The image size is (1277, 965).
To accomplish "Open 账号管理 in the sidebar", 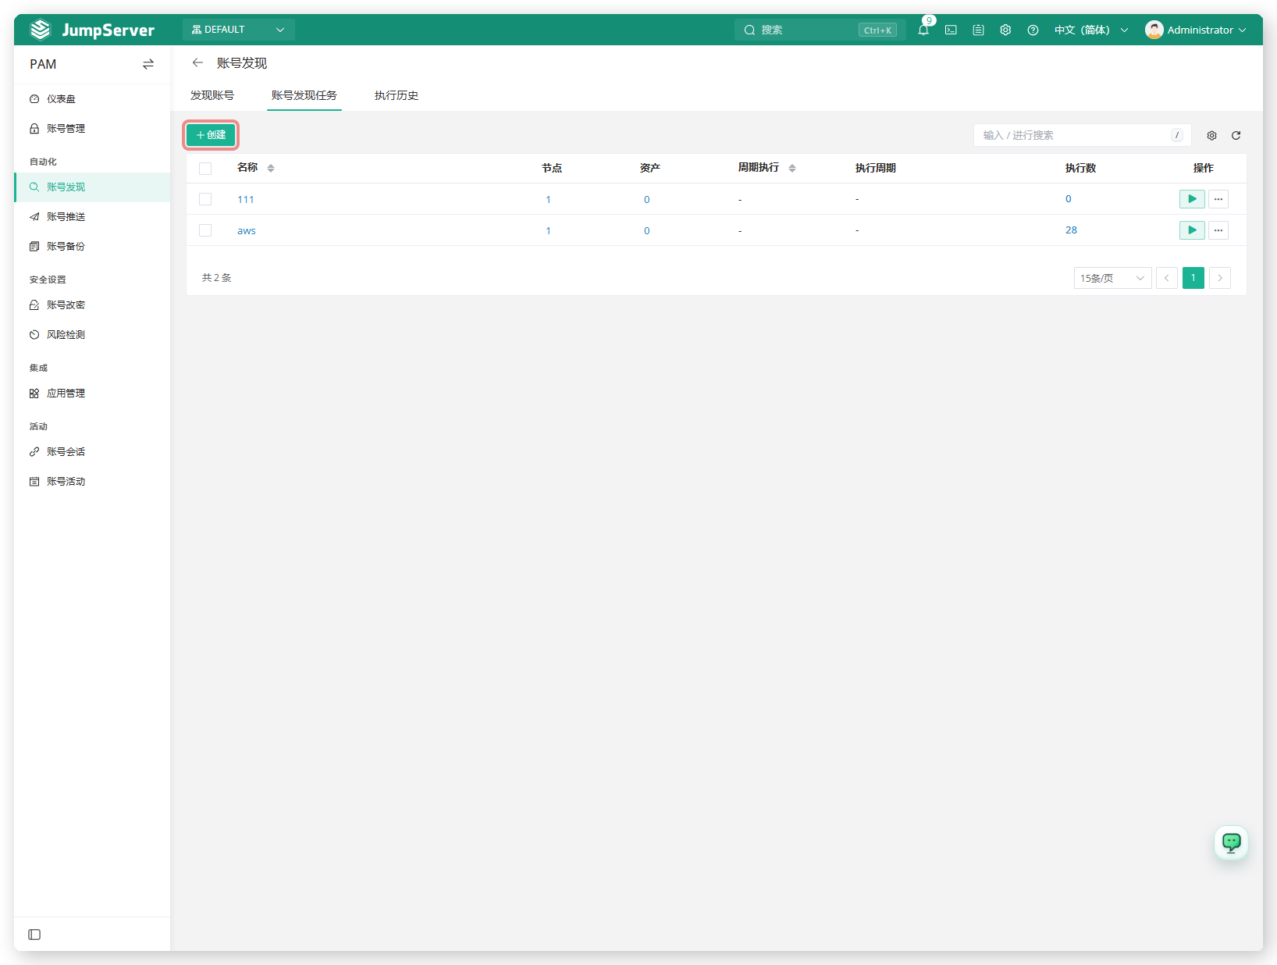I will point(92,129).
